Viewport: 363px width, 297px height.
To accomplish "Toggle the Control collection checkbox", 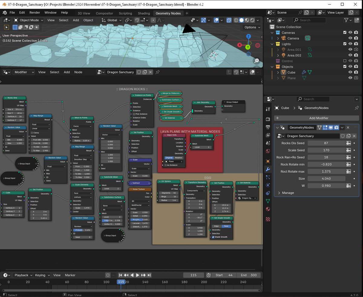I will coord(345,61).
